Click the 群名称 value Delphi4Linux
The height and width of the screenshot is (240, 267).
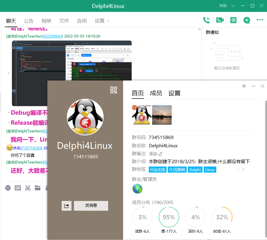(163, 146)
